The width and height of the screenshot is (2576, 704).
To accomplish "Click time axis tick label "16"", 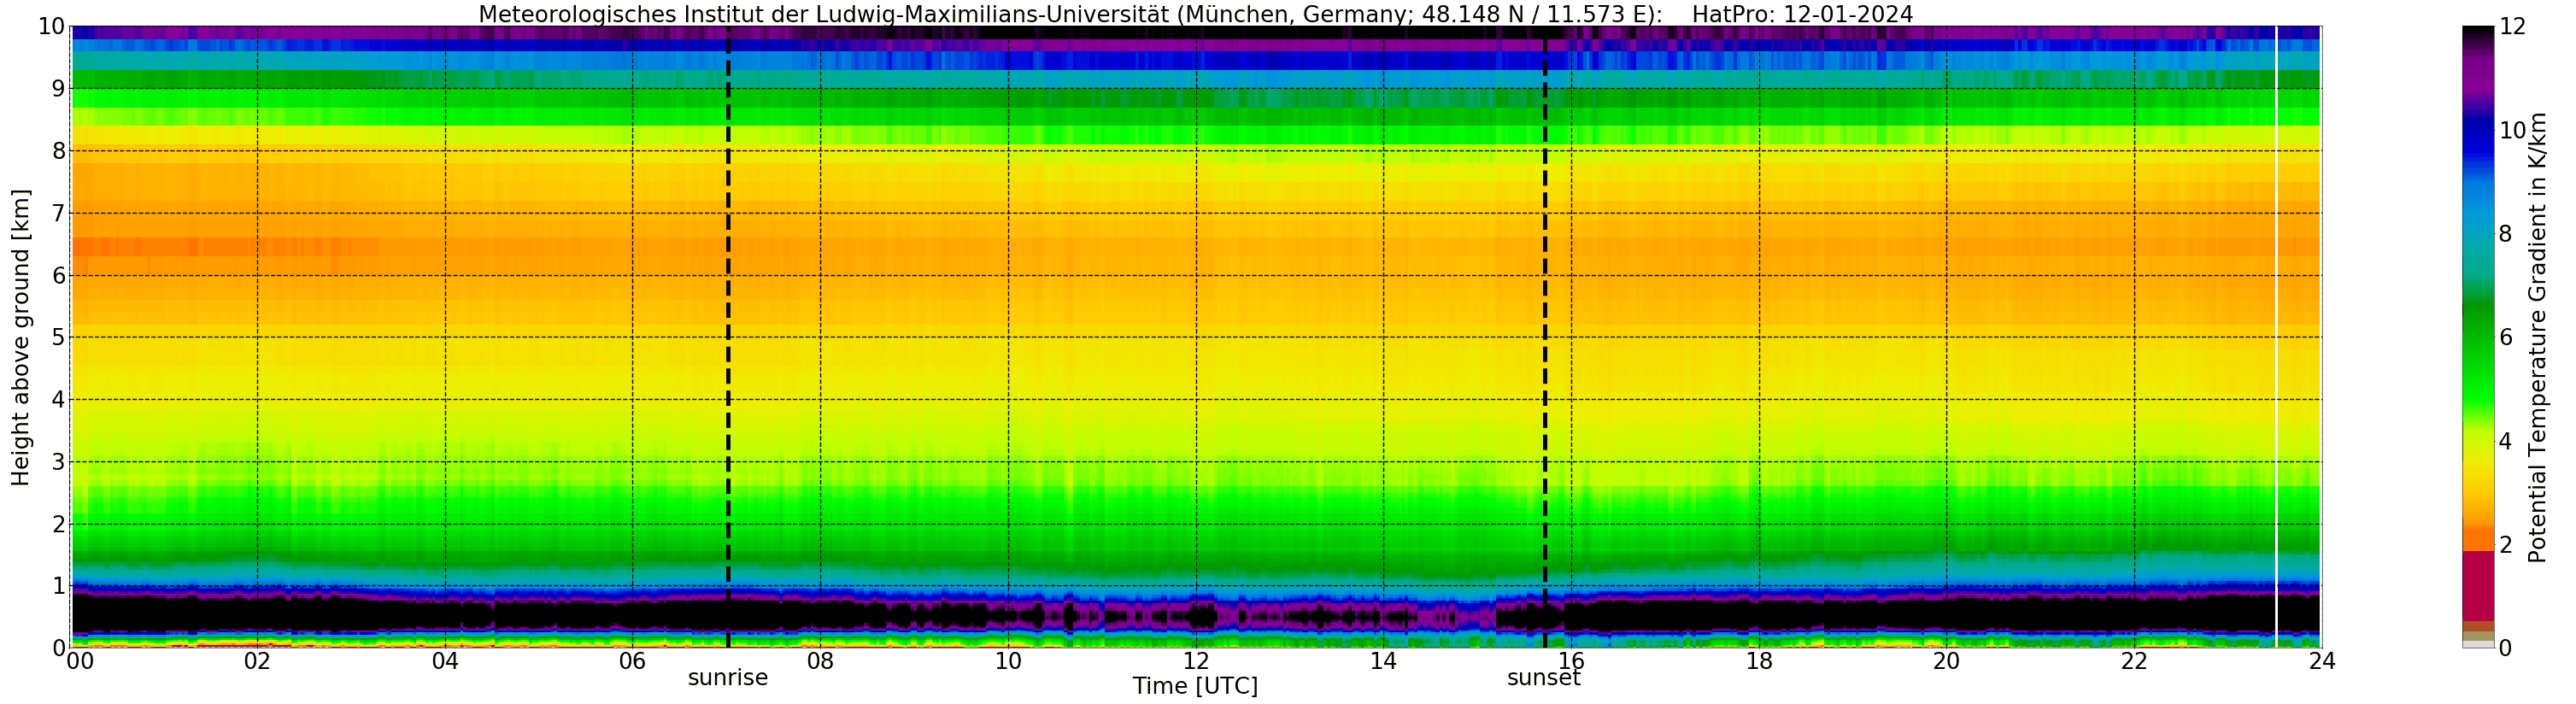I will point(1571,662).
